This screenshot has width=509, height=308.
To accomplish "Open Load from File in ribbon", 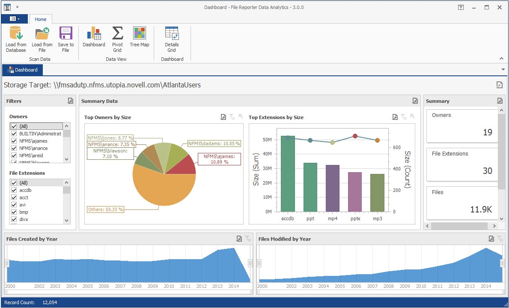I will point(42,39).
